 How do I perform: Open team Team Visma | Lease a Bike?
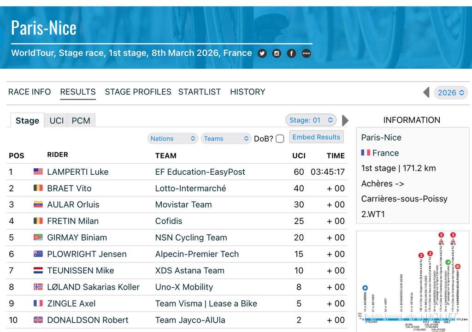[x=206, y=303]
